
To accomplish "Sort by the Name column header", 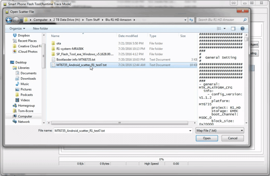I will tap(55, 36).
